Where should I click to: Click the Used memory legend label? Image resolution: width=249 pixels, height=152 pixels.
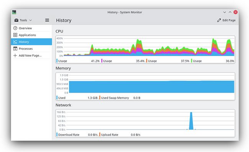coord(62,98)
